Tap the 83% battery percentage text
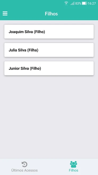 (x=78, y=3)
